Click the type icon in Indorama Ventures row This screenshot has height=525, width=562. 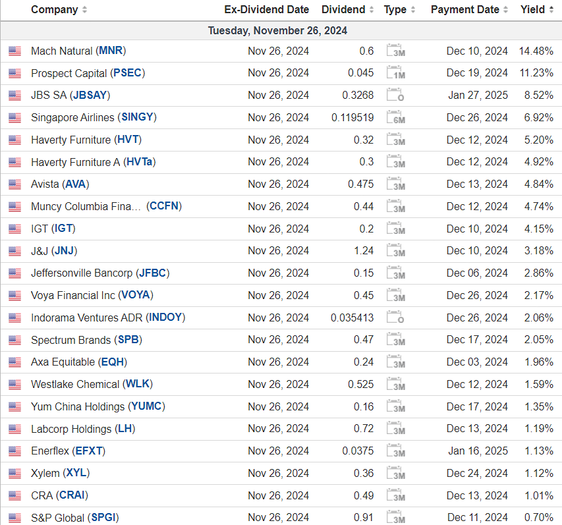point(395,318)
